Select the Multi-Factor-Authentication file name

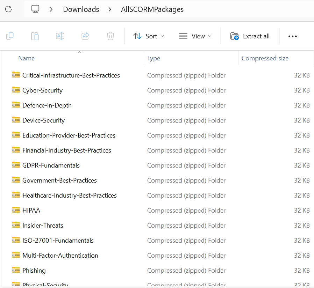point(60,255)
